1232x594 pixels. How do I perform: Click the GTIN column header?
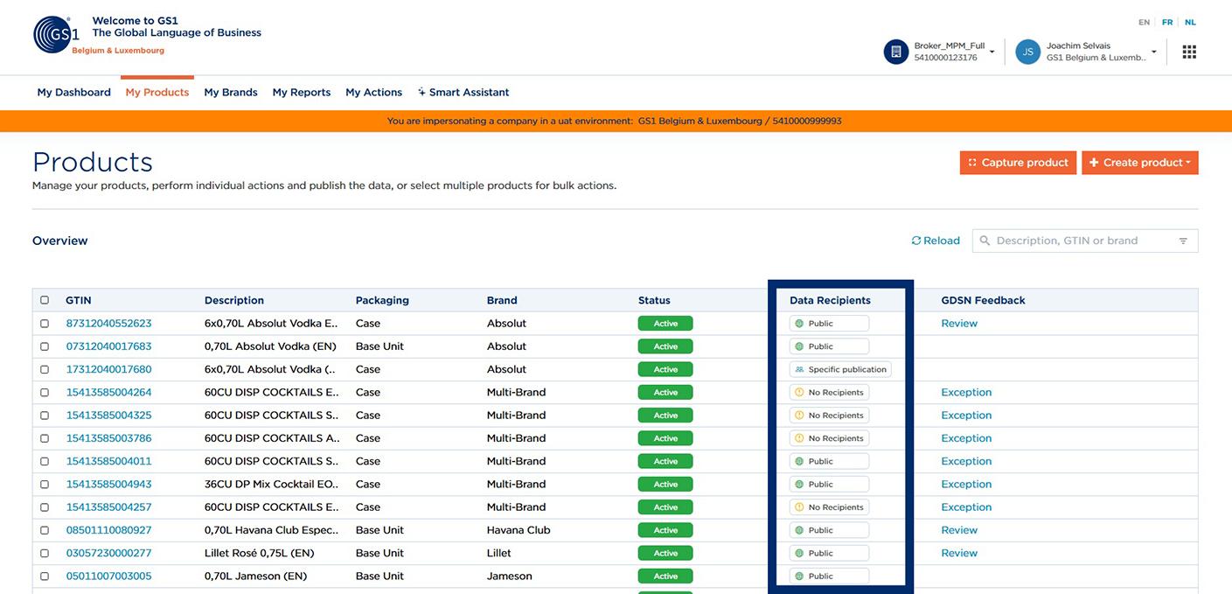79,300
